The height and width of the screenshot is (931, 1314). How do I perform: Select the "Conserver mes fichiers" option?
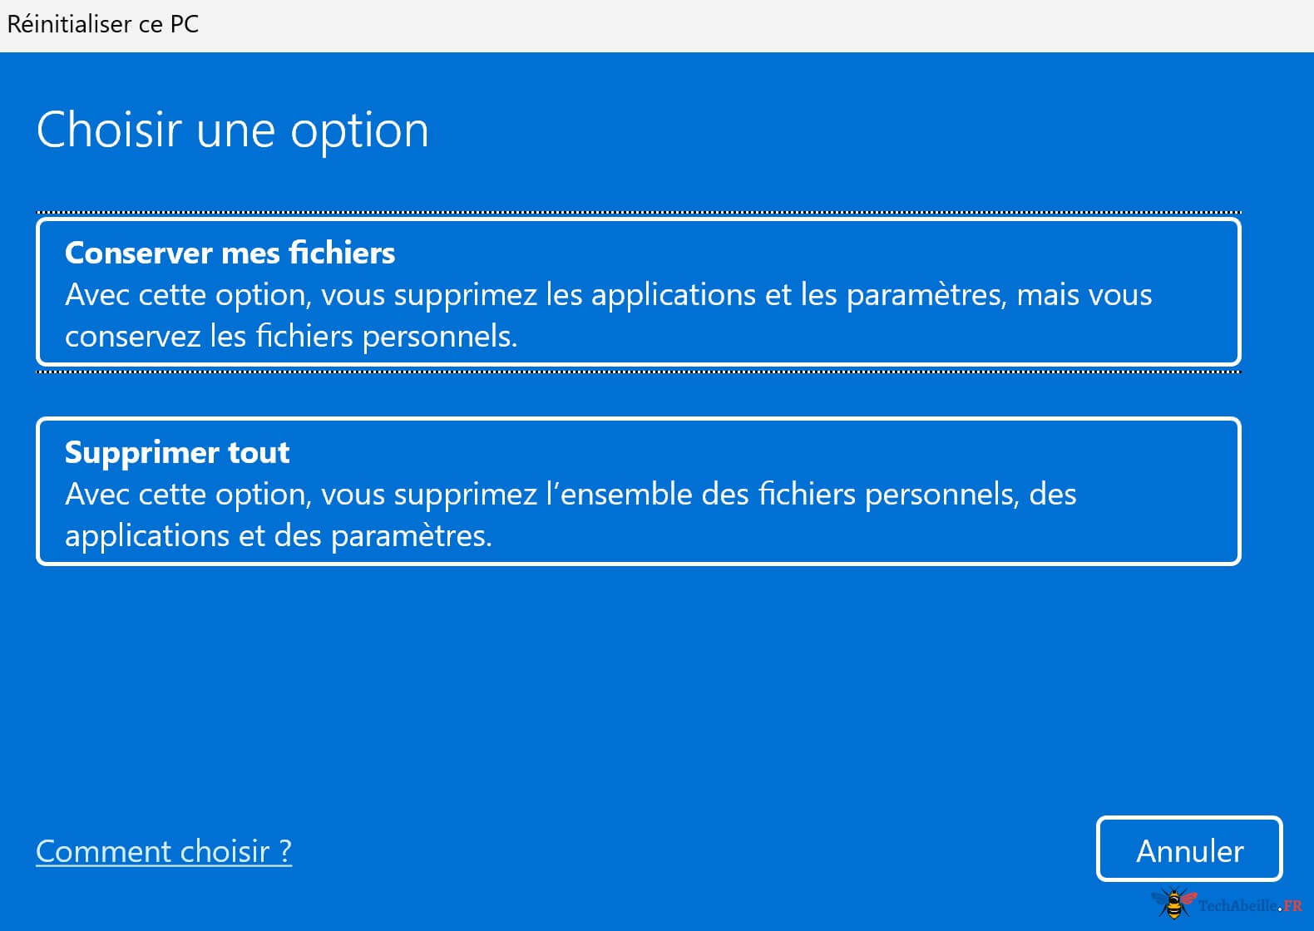pyautogui.click(x=638, y=292)
